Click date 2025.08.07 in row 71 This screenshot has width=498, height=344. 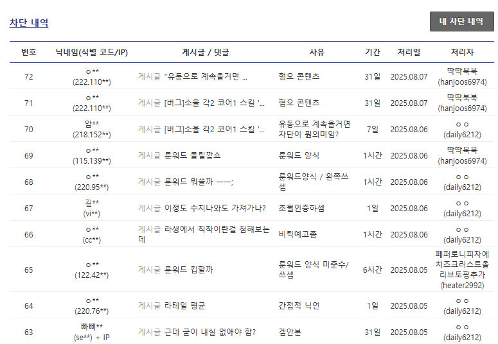pyautogui.click(x=409, y=103)
